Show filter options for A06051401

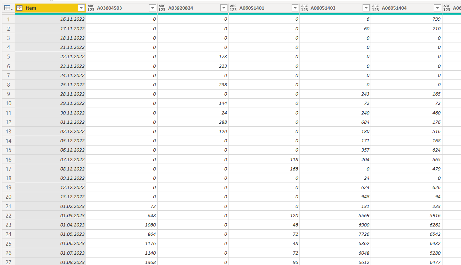point(295,8)
